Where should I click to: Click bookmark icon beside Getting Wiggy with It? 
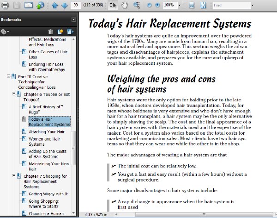click(24, 193)
